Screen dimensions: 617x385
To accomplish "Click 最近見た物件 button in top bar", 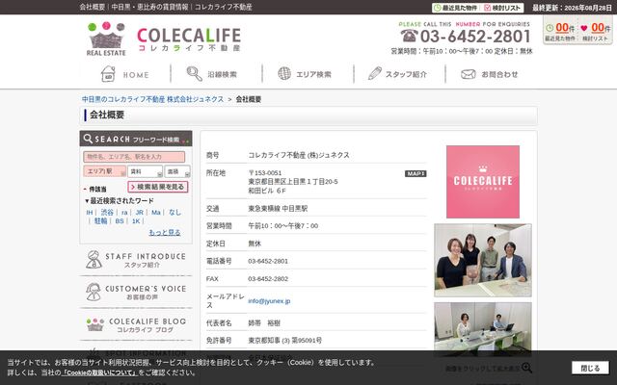I will pos(456,8).
